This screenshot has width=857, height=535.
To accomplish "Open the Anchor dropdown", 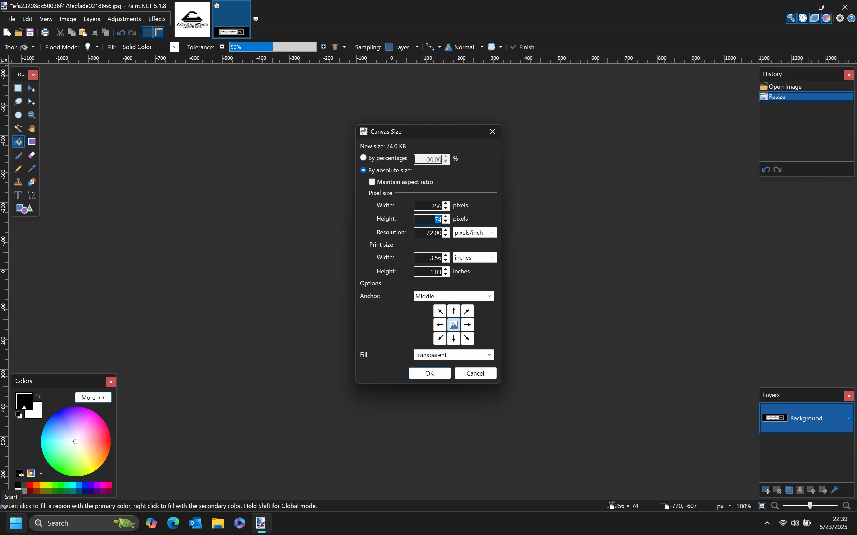I will (453, 296).
